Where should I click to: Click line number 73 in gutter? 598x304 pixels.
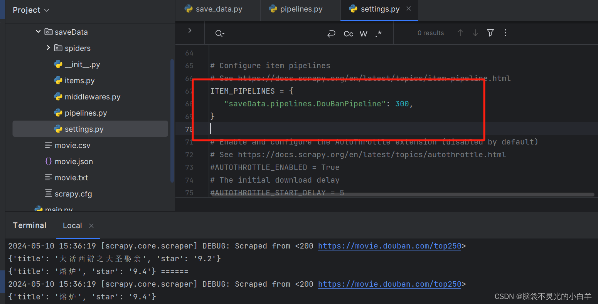tap(189, 167)
